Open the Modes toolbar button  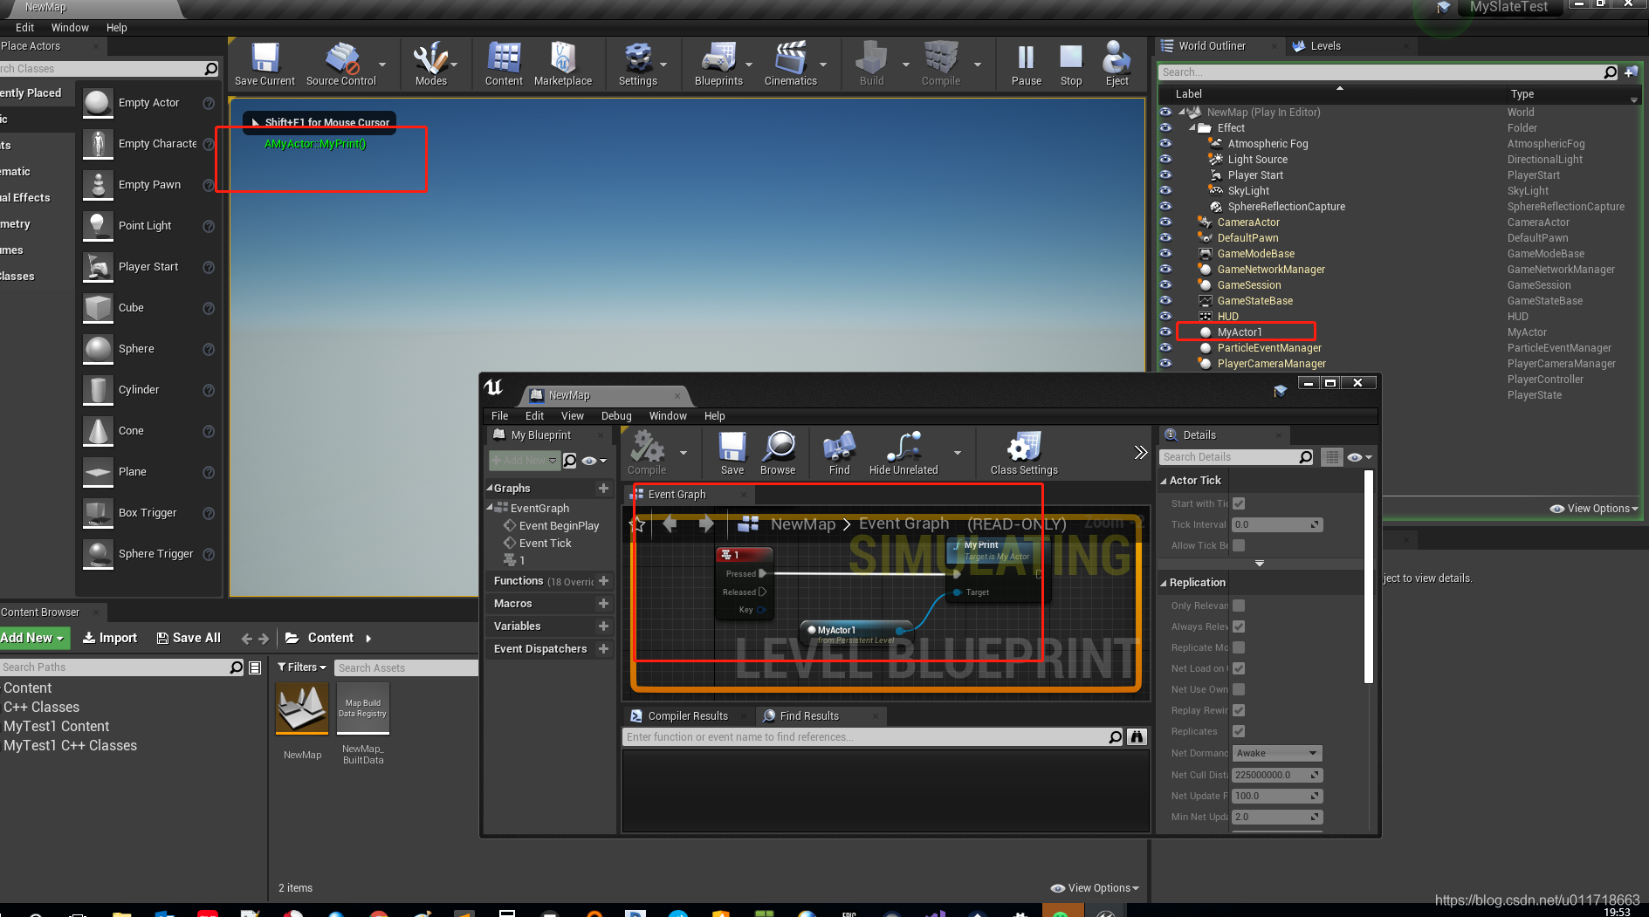(x=430, y=64)
